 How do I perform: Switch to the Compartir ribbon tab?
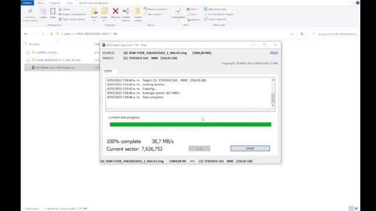click(x=55, y=3)
